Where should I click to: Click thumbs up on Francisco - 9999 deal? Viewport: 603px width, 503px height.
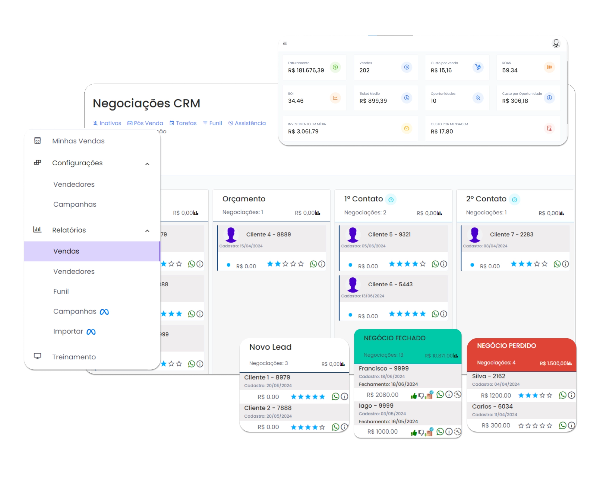coord(414,396)
